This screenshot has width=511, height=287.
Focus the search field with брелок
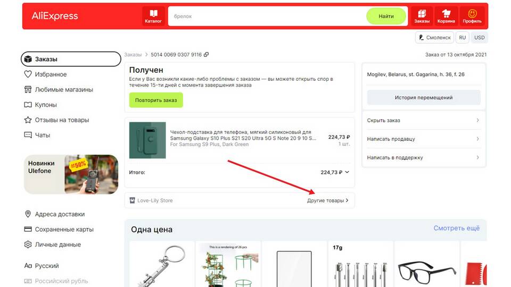[267, 16]
